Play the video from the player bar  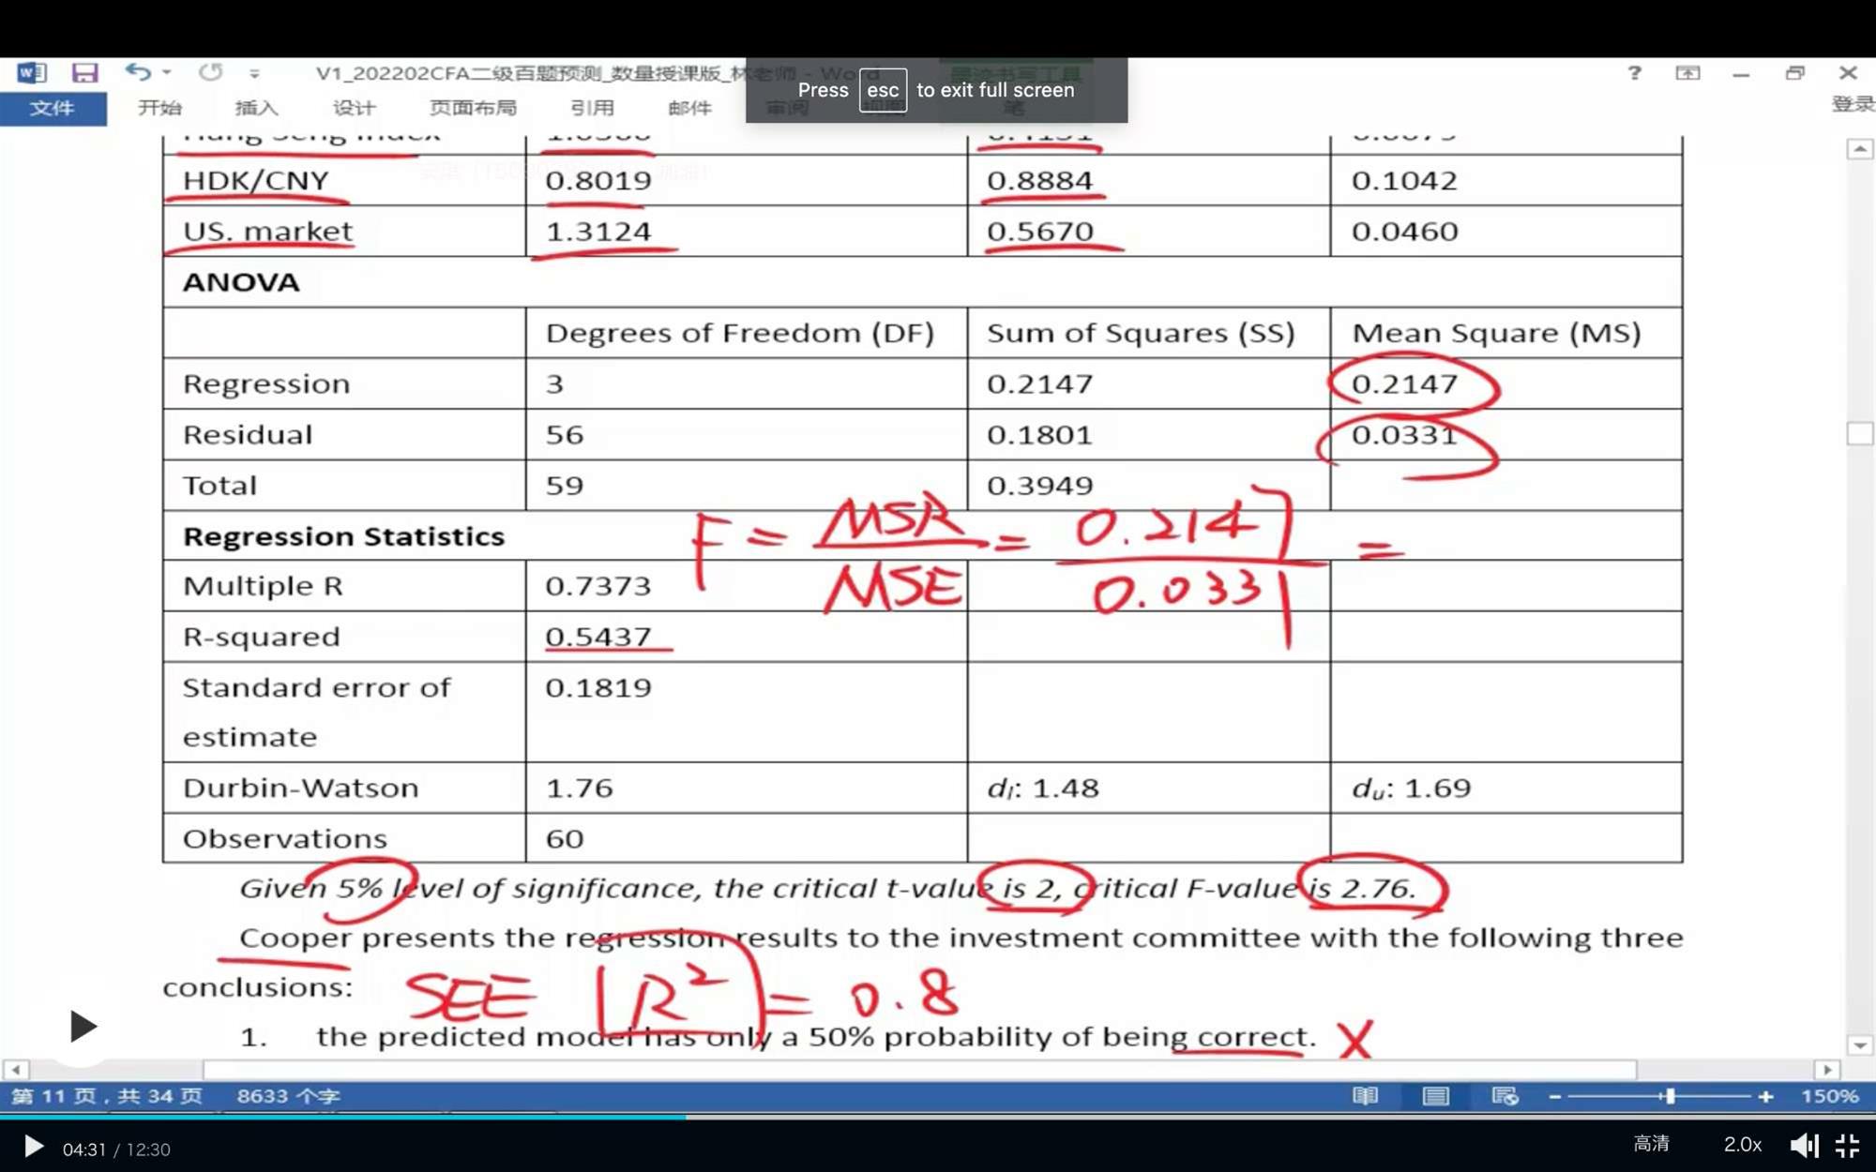tap(33, 1147)
